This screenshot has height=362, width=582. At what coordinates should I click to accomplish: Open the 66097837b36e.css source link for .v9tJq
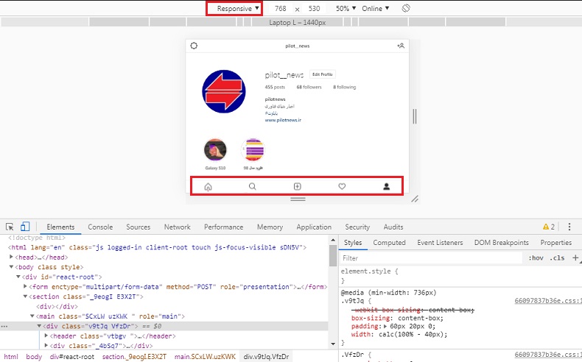click(548, 301)
